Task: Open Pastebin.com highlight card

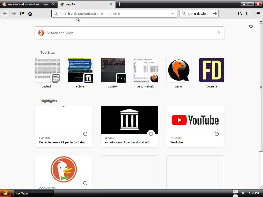Action: pyautogui.click(x=64, y=127)
